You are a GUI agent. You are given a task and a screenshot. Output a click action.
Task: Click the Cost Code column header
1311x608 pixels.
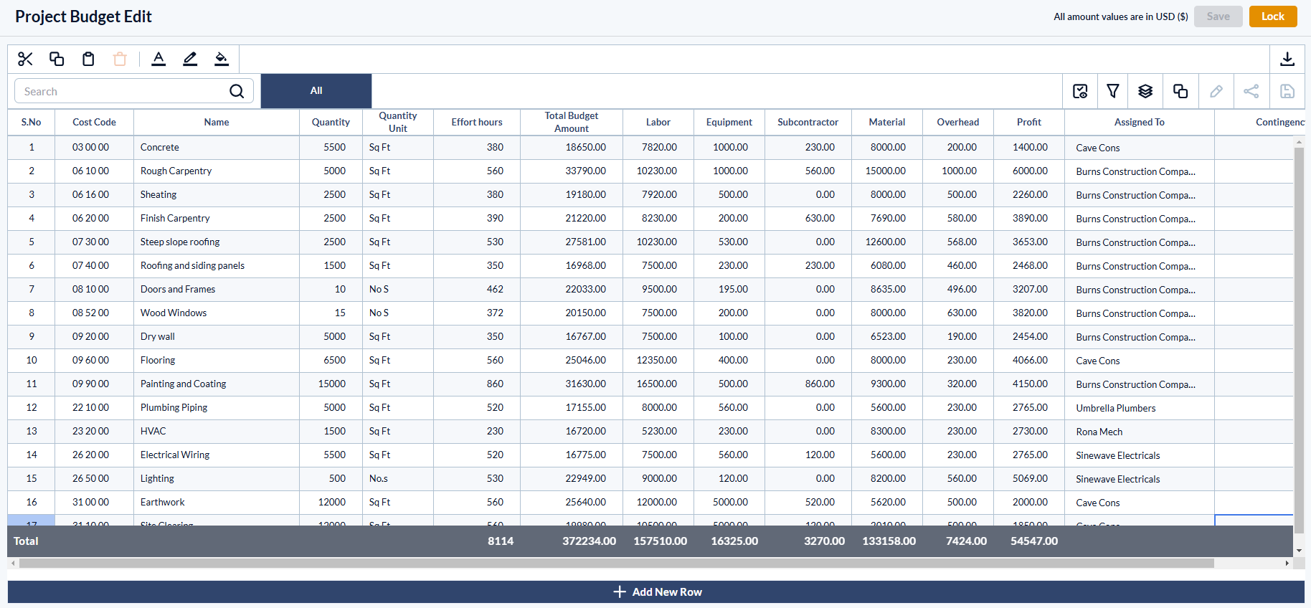pos(94,122)
